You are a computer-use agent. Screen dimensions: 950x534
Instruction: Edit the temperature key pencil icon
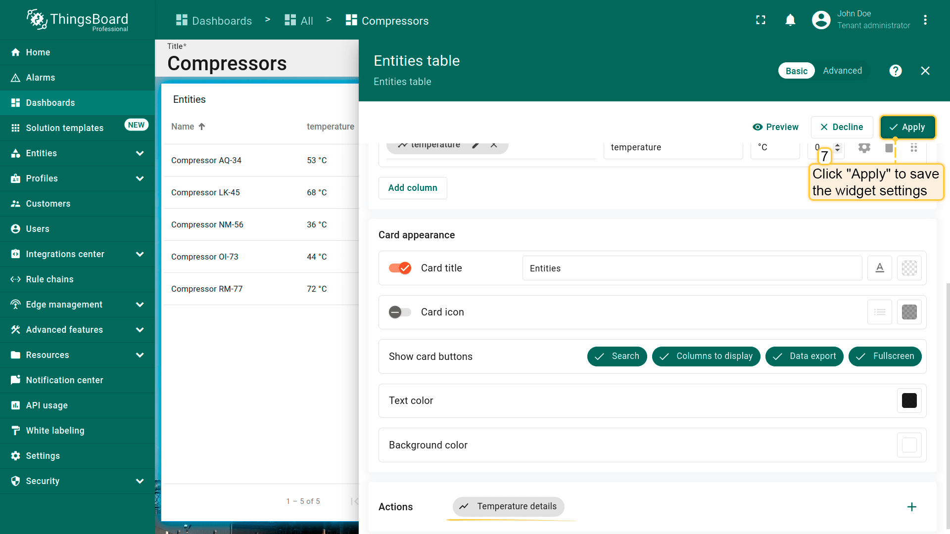pos(475,145)
